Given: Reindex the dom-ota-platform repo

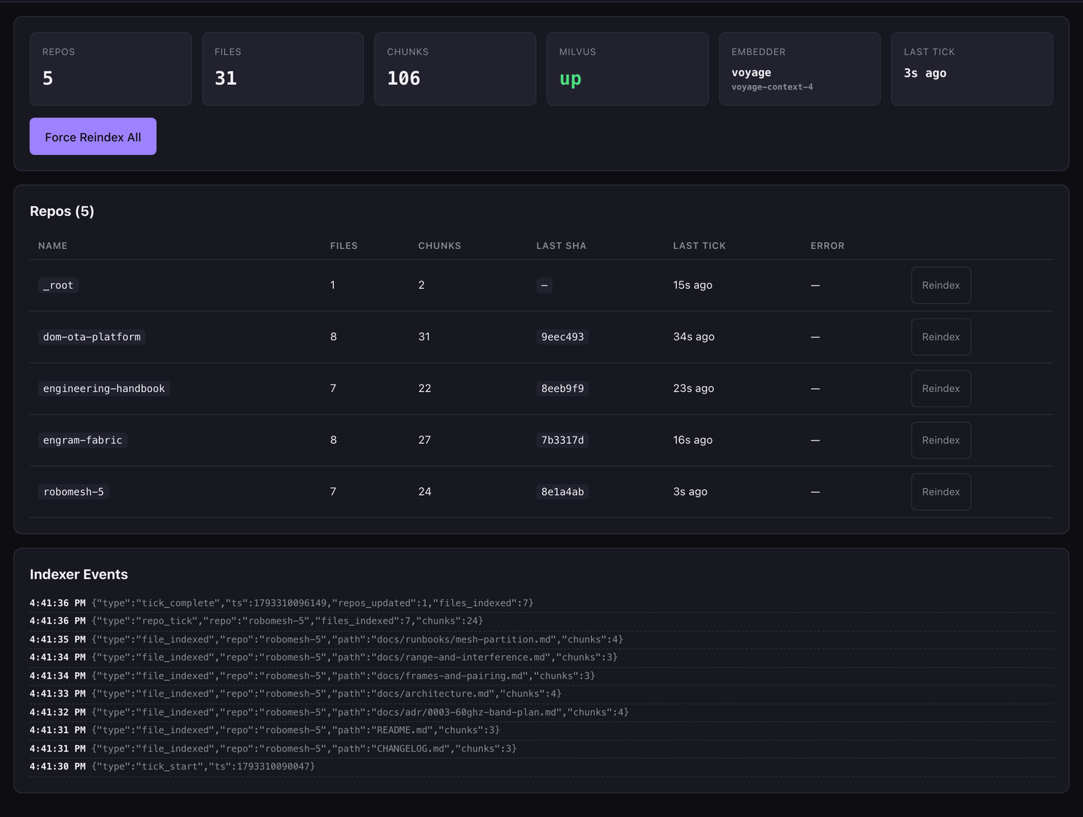Looking at the screenshot, I should pyautogui.click(x=941, y=337).
